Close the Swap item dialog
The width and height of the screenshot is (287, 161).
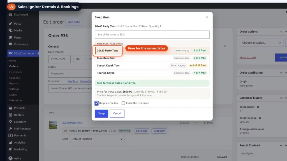tap(207, 17)
